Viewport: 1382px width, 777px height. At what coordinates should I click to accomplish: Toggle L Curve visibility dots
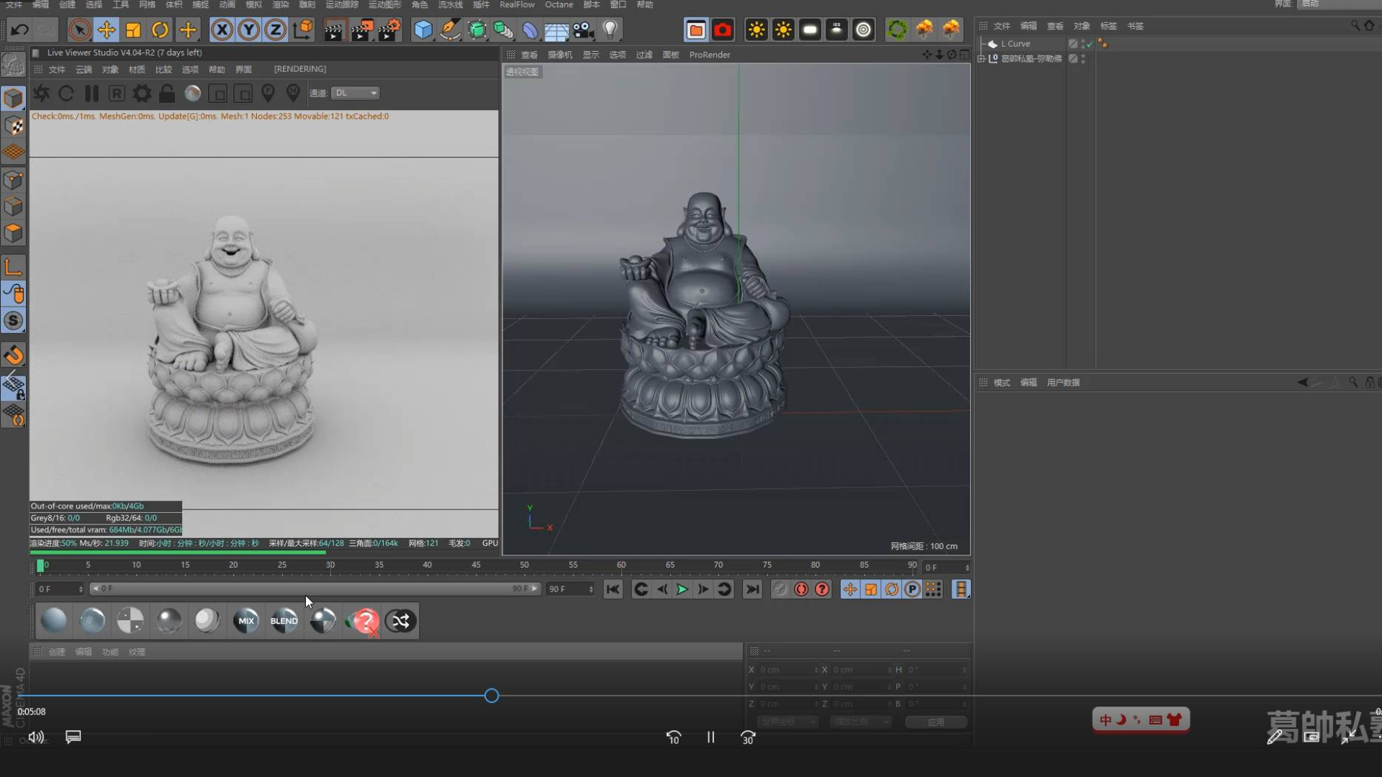tap(1083, 44)
